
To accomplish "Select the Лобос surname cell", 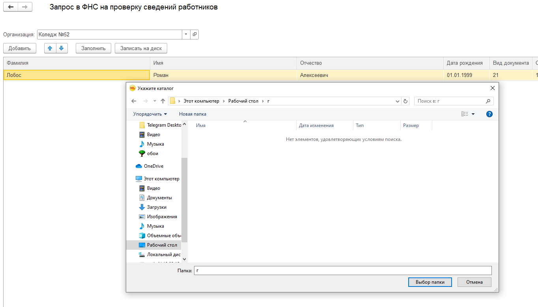I will pyautogui.click(x=77, y=75).
